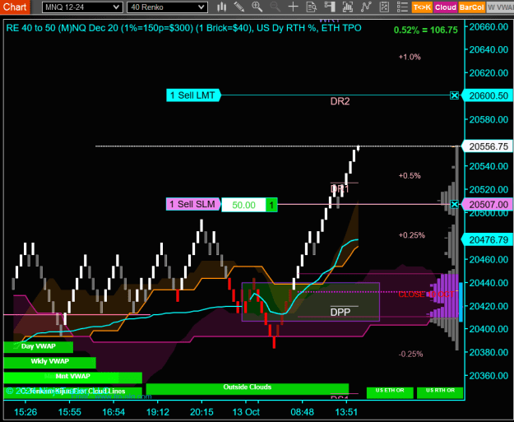Click the Day VWAP green label

click(x=39, y=346)
